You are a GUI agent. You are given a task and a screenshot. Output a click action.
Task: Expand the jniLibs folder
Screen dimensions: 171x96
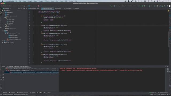(4, 25)
